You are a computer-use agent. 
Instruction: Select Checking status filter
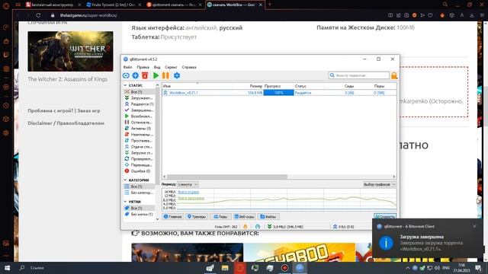[x=139, y=159]
